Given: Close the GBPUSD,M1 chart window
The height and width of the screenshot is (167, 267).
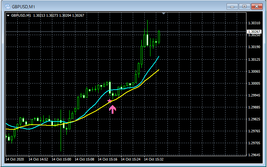Looking at the screenshot, I should pos(257,7).
